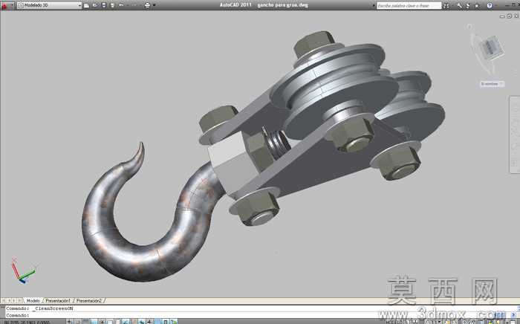520x324 pixels.
Task: Click the Redo arrow icon
Action: 134,5
